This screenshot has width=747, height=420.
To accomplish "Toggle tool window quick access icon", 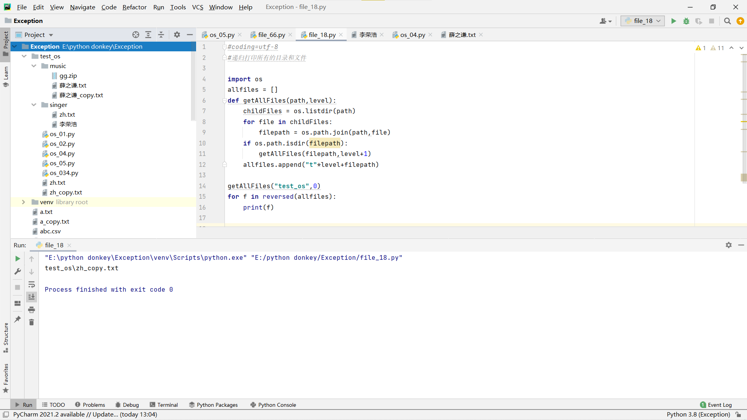I will point(5,415).
